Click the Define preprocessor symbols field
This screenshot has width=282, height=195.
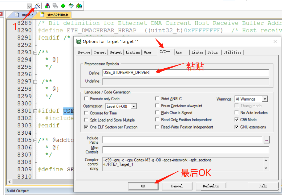click(x=186, y=73)
